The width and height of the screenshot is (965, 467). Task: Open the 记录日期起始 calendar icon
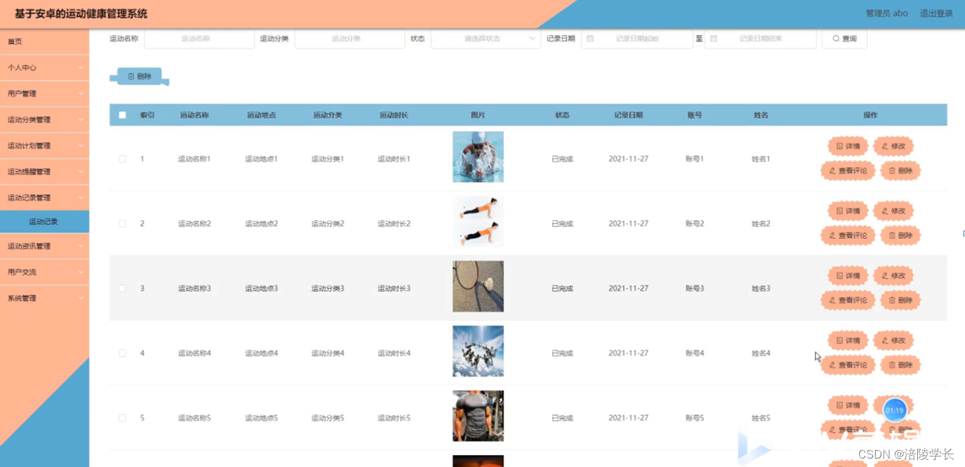[589, 39]
